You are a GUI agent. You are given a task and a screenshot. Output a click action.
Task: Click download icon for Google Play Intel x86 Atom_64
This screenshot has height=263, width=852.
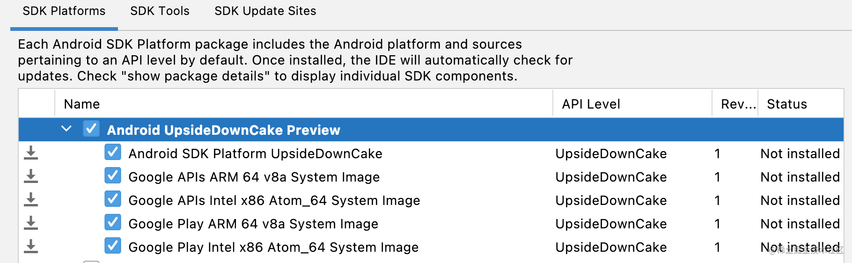click(31, 246)
